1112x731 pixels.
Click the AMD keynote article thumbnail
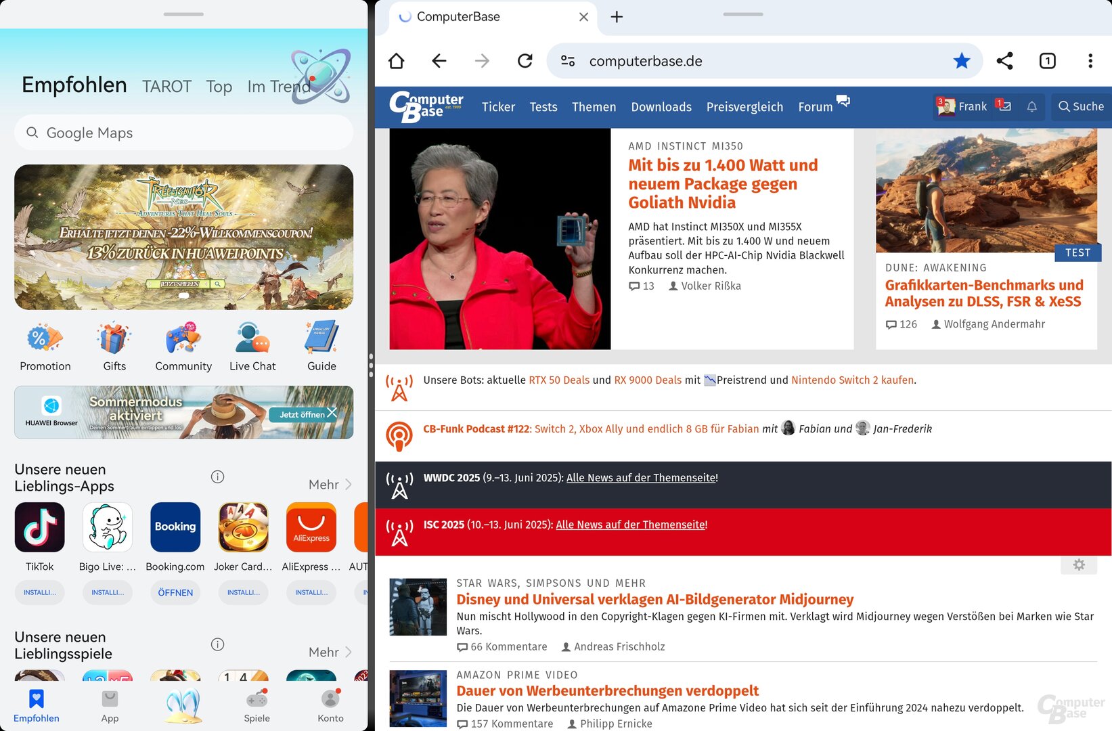[500, 239]
